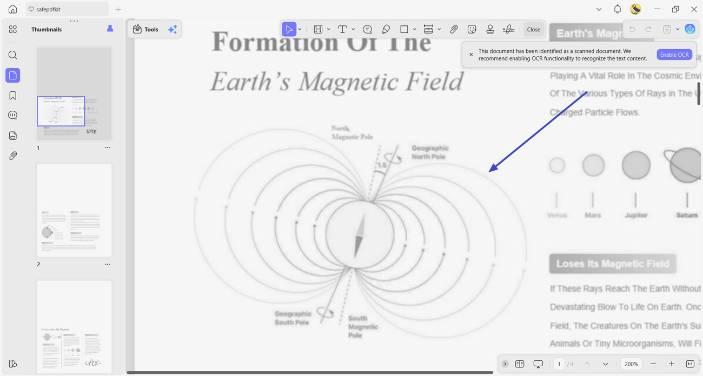Open the home screen
Image resolution: width=703 pixels, height=376 pixels.
tap(12, 9)
